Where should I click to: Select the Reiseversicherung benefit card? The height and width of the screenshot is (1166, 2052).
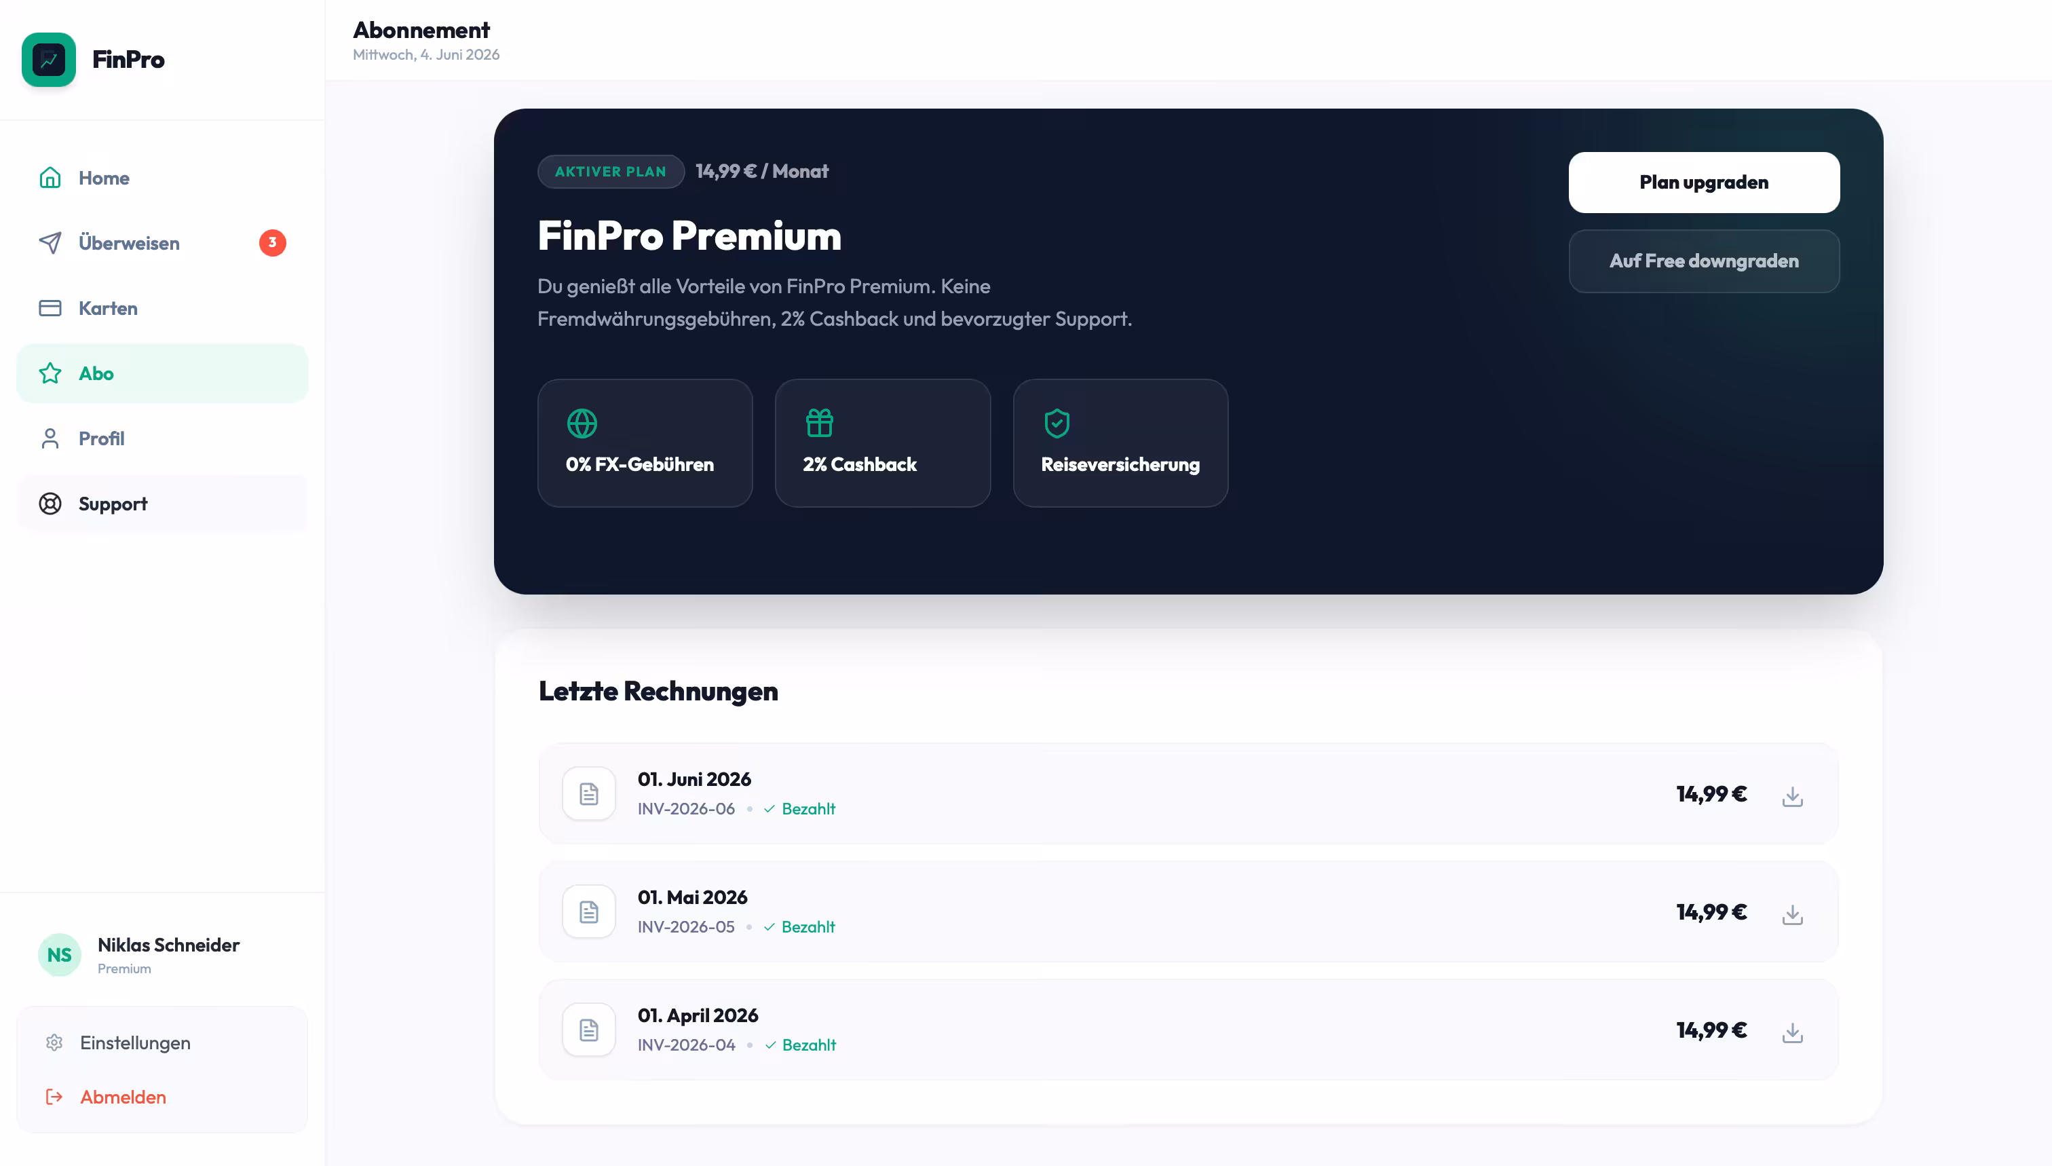coord(1120,443)
